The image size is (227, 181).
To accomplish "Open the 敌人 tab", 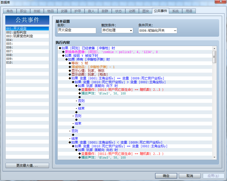I will 91,11.
